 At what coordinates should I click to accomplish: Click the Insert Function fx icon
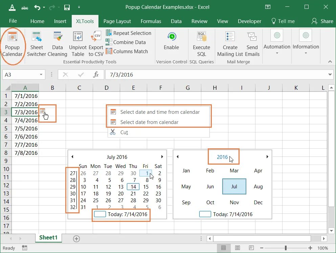click(96, 75)
